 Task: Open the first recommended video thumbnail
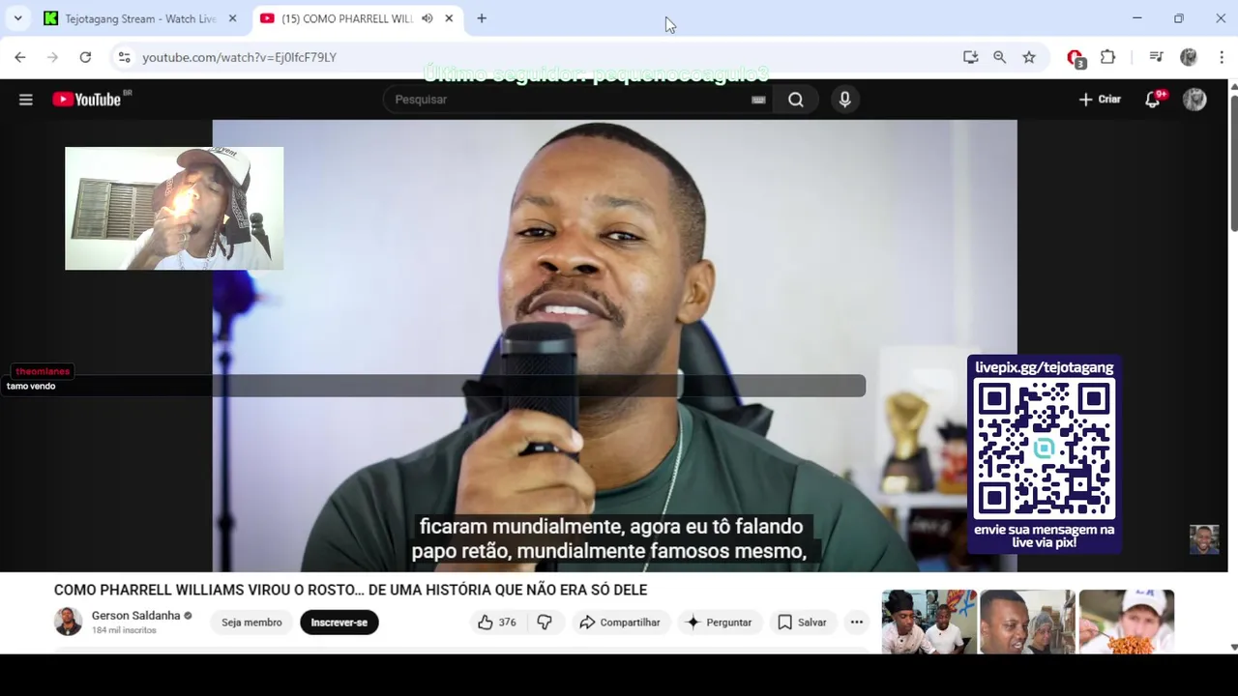point(929,622)
